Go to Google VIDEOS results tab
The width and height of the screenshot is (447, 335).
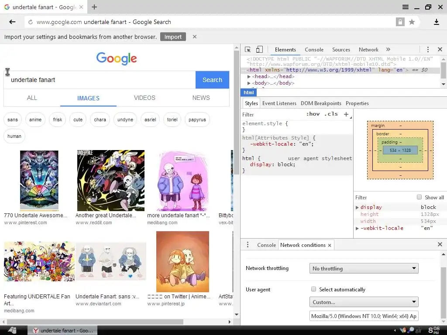tap(144, 98)
